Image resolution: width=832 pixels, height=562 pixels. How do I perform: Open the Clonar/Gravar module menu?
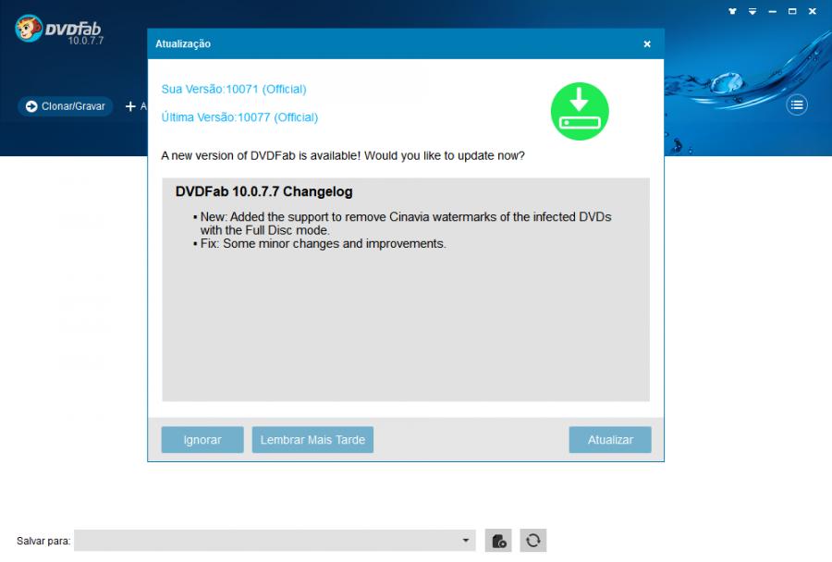pyautogui.click(x=66, y=106)
